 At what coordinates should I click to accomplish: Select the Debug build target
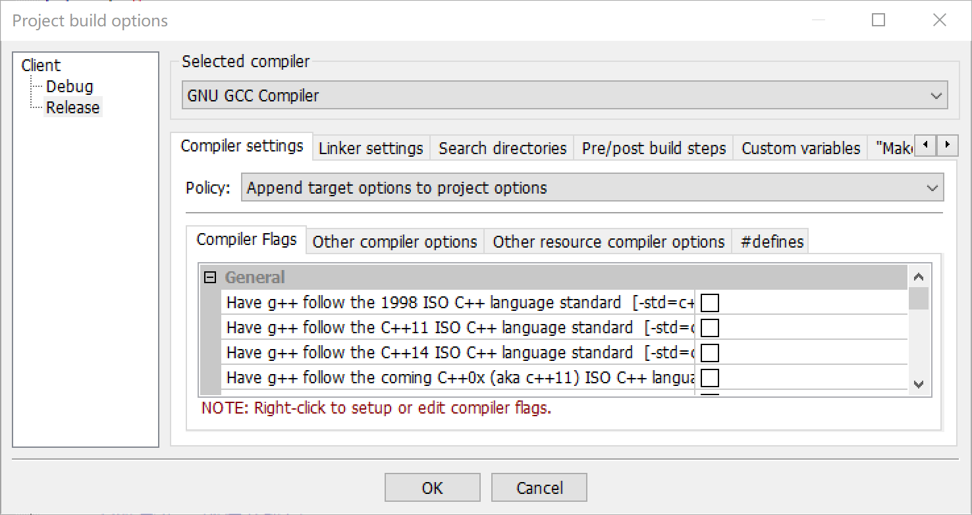(69, 86)
